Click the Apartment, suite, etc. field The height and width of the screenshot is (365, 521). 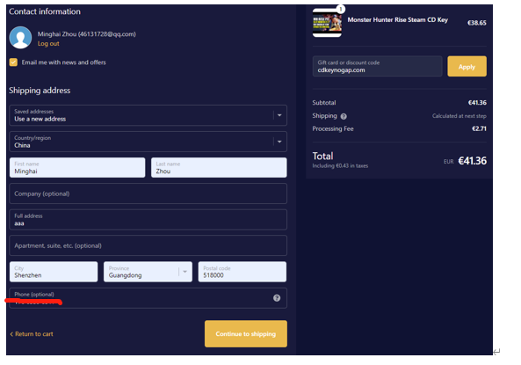148,245
